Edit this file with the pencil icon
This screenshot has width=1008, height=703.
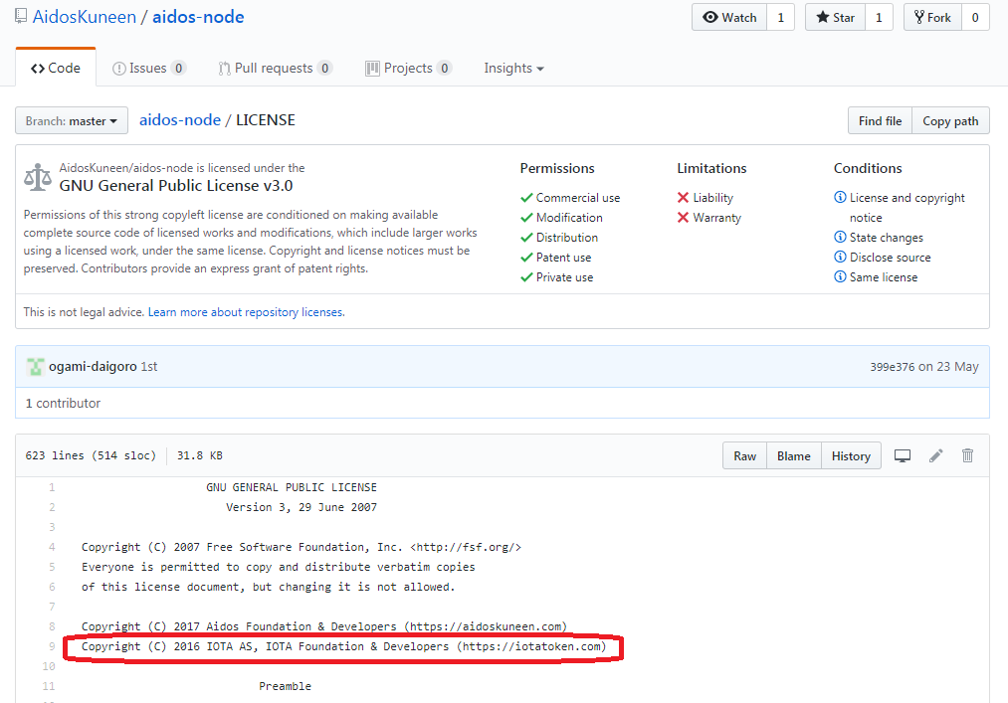point(936,455)
